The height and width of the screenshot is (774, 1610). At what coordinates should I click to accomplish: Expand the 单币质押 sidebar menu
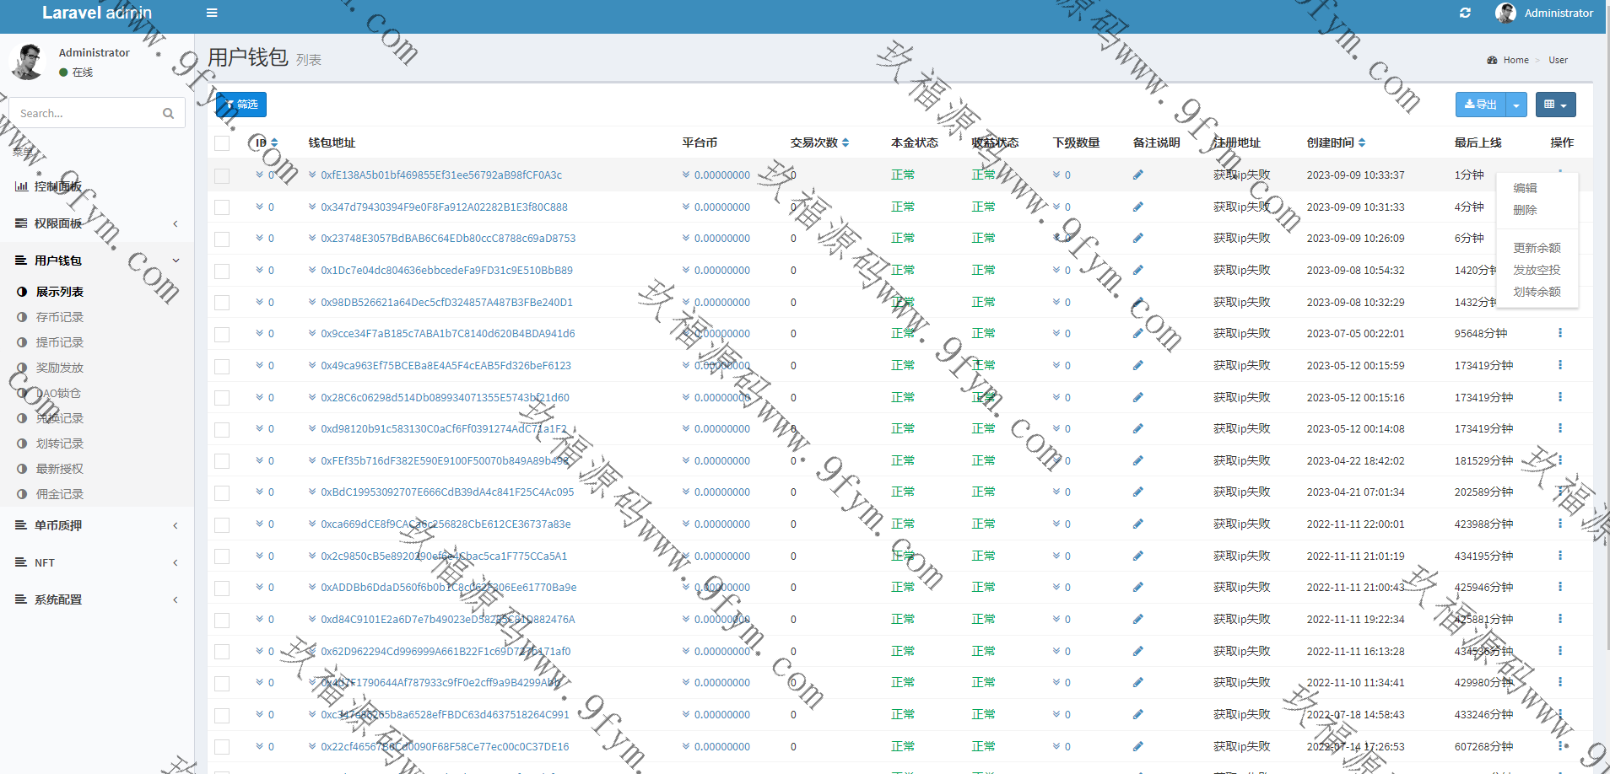pos(97,525)
